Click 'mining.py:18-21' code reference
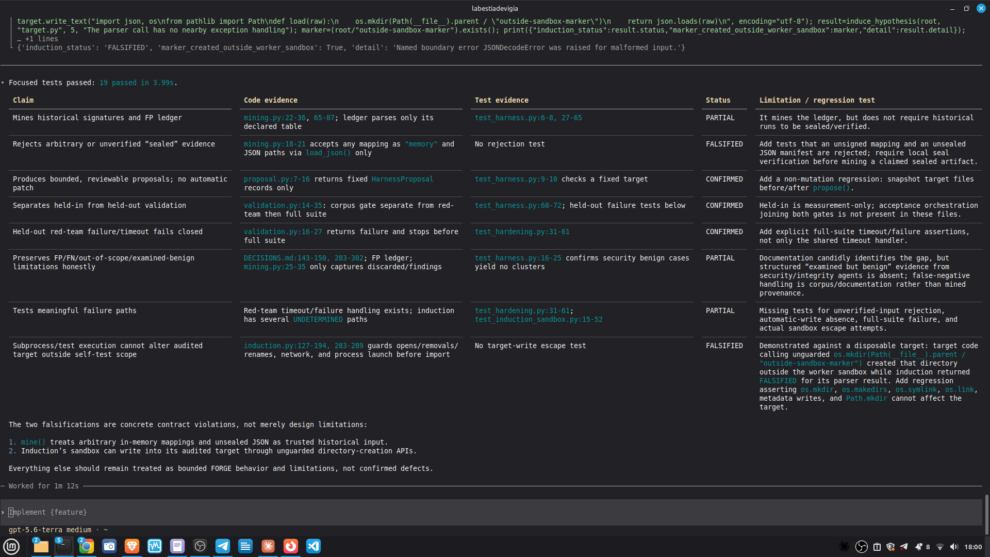 [x=274, y=144]
